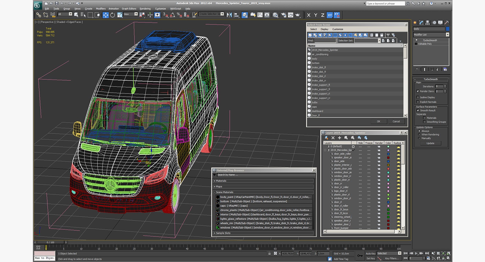Viewport: 485px width, 262px height.
Task: Click the Play Animation button
Action: [416, 253]
